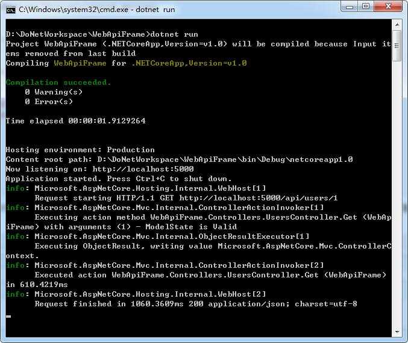The image size is (408, 343).
Task: Click the vertical scrollbar thumb
Action: [x=397, y=46]
